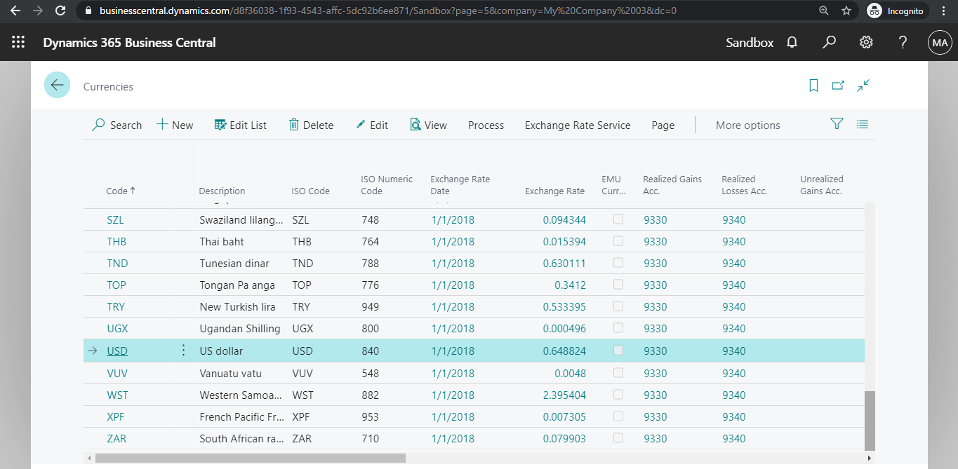Viewport: 958px width, 469px height.
Task: Open the USD currency record link
Action: 117,350
